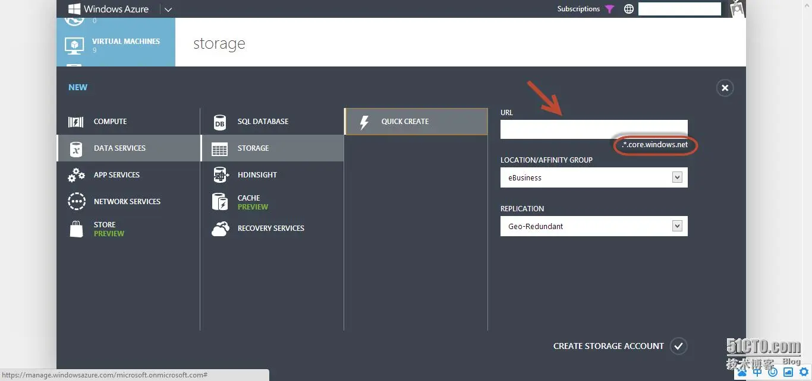Select the APP SERVICES category
Image resolution: width=812 pixels, height=381 pixels.
coord(128,175)
